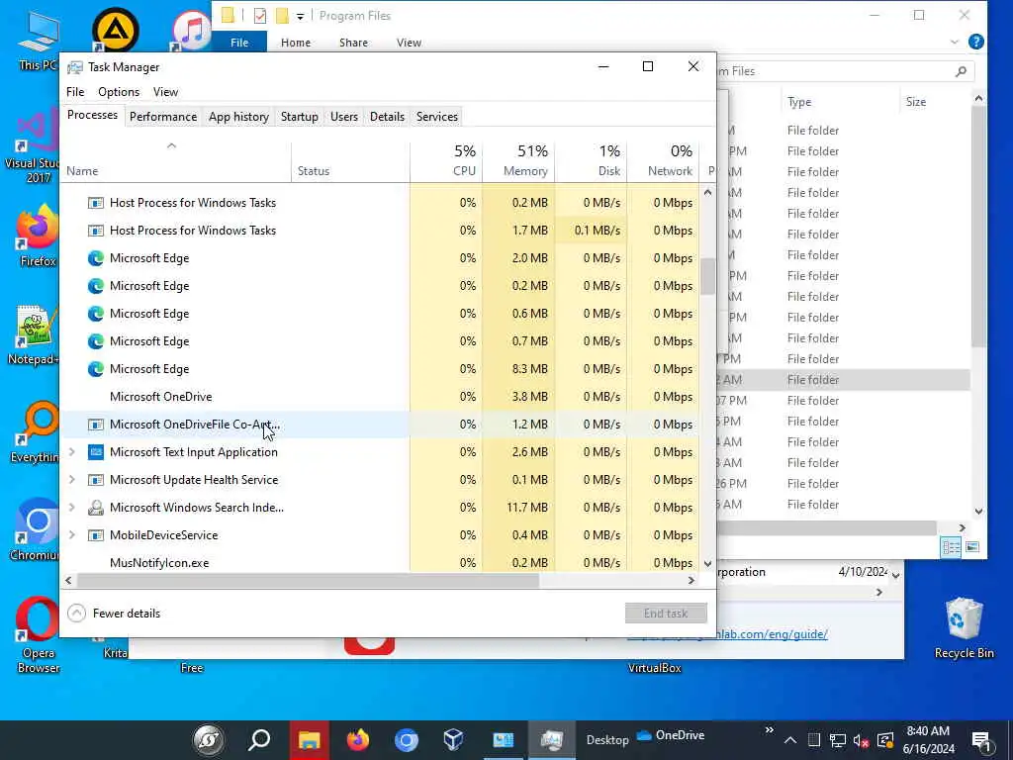Click the Firefox desktop shortcut
1013x760 pixels.
click(x=38, y=236)
